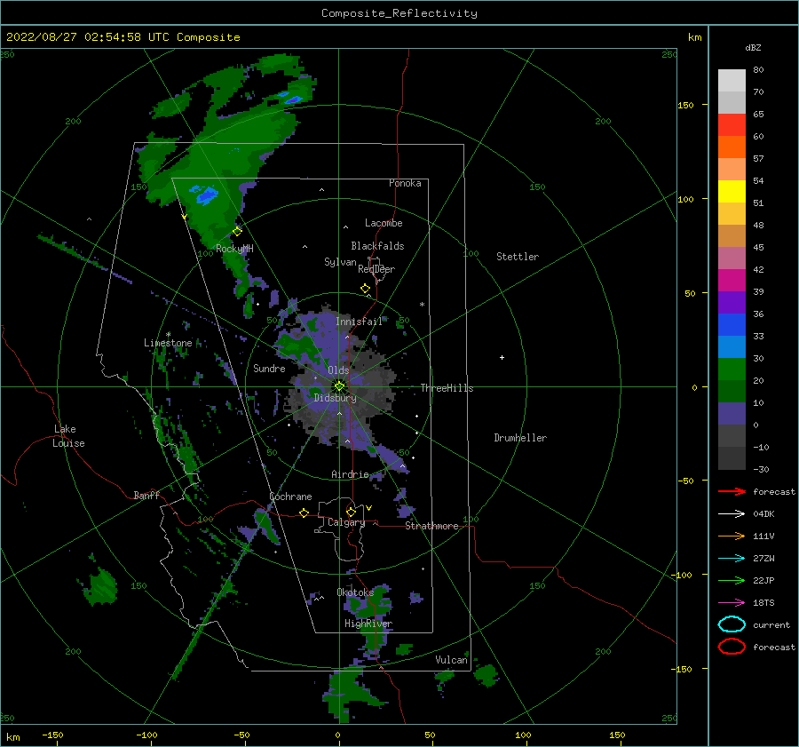
Task: Select the dark orange 57-60 dBZ swatch
Action: [732, 147]
